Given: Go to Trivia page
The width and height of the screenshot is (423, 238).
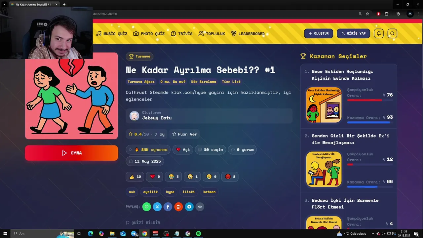Looking at the screenshot, I should coord(181,34).
